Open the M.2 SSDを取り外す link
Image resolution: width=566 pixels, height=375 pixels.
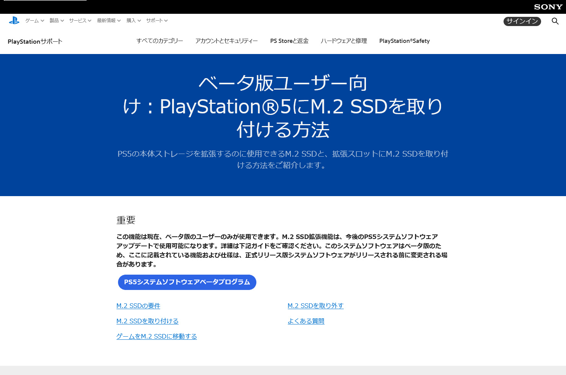[x=316, y=306]
